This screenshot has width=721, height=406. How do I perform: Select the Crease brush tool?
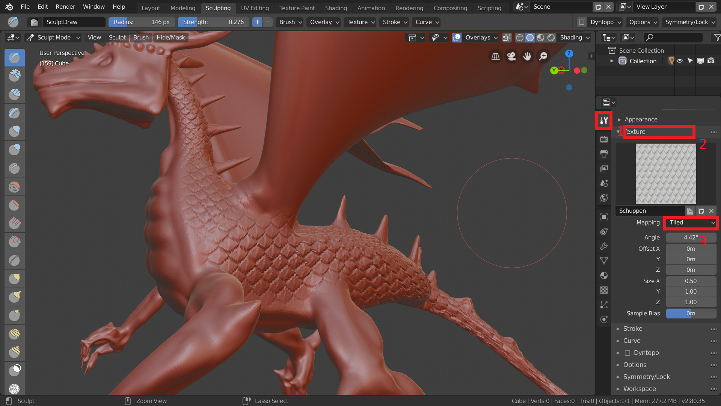15,168
